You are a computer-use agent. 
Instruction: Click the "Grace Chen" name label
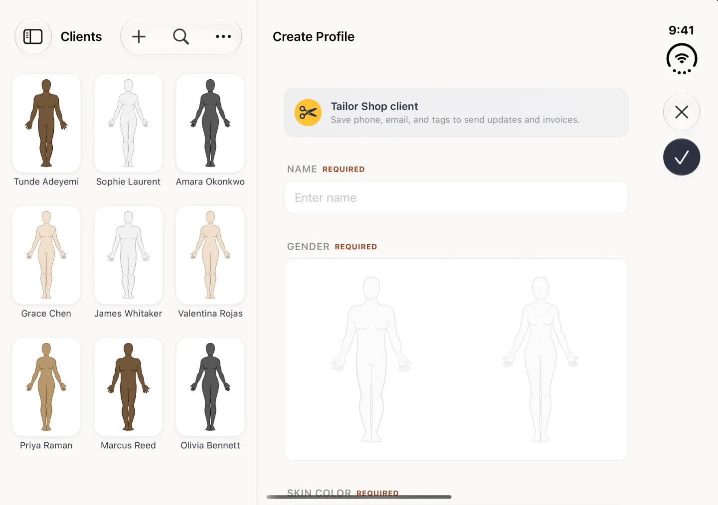46,314
